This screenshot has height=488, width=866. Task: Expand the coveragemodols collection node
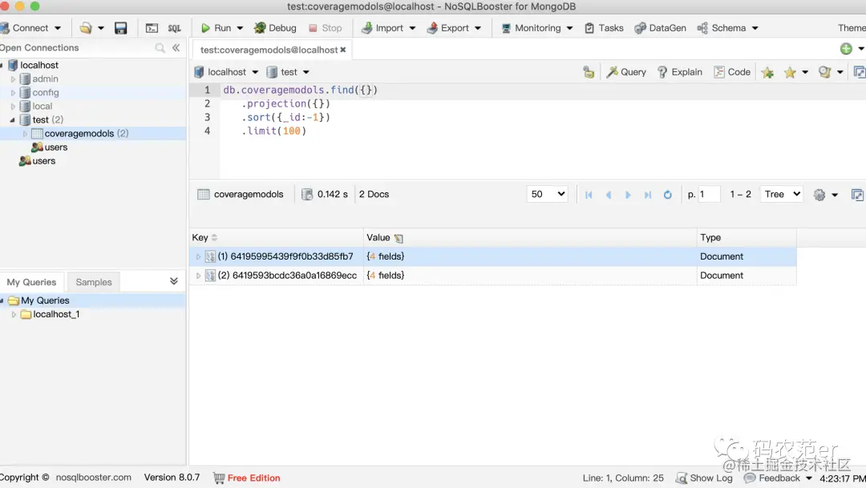tap(26, 134)
